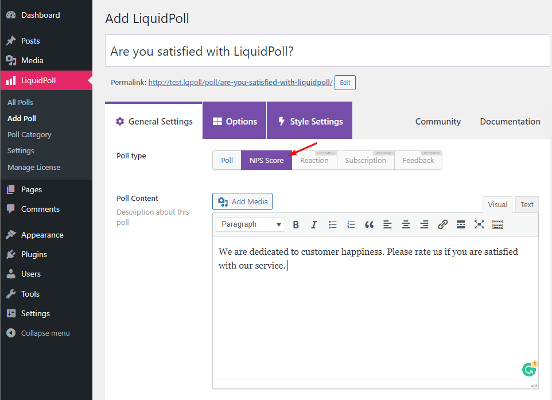Grab the editor resize handle
Image resolution: width=552 pixels, height=400 pixels.
click(534, 384)
